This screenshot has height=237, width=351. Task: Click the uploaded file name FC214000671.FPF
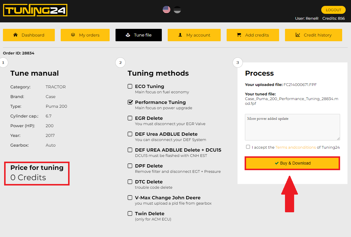point(300,84)
